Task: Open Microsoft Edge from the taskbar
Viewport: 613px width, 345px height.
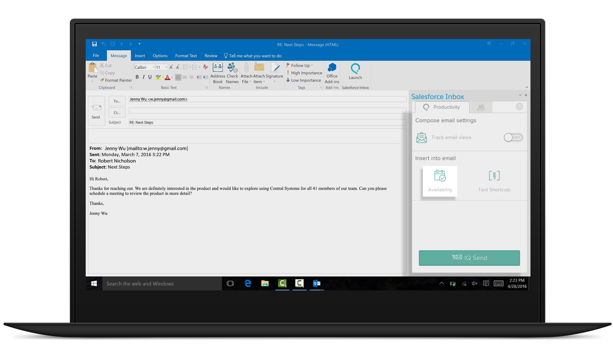Action: pos(248,283)
